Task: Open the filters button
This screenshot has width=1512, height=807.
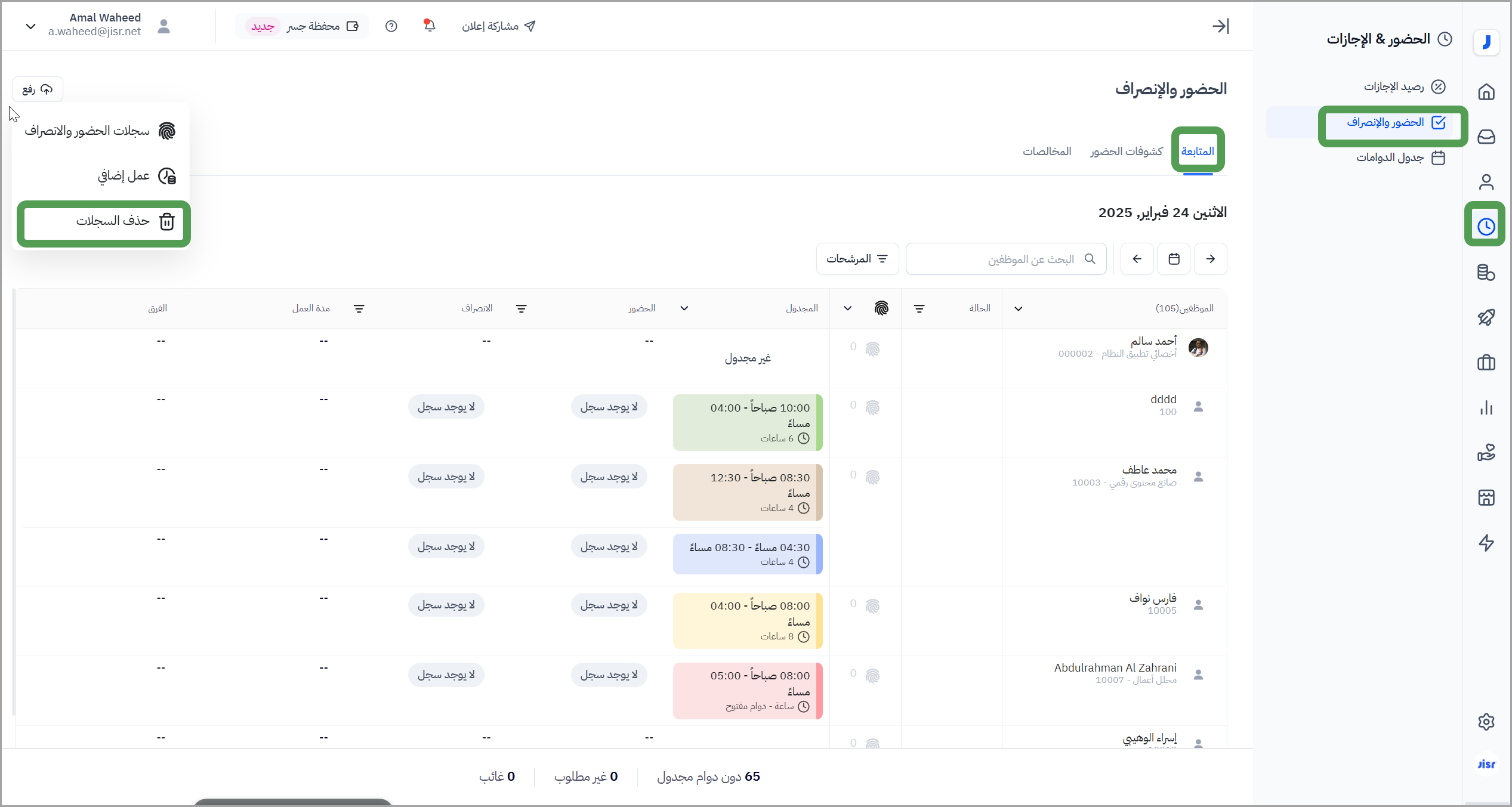Action: 857,258
